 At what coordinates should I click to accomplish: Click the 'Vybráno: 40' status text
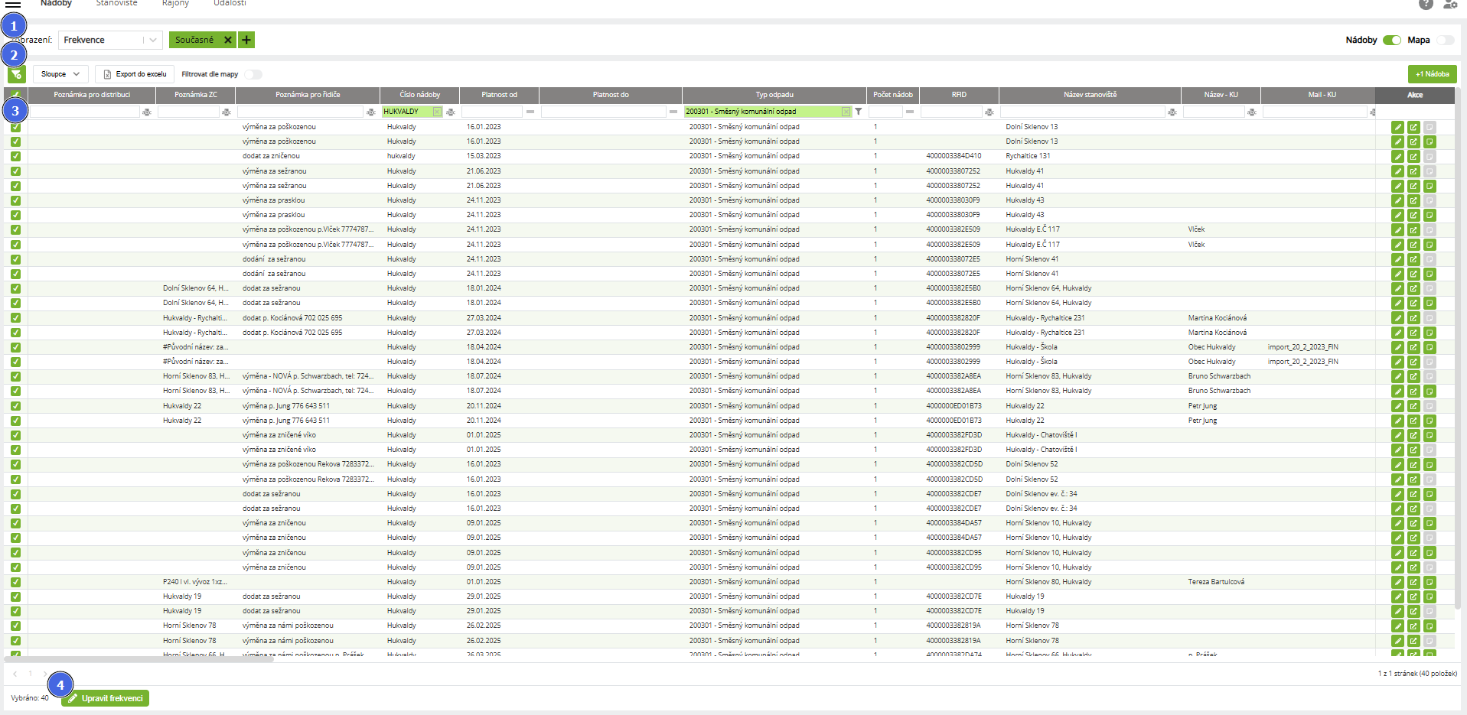tap(30, 698)
